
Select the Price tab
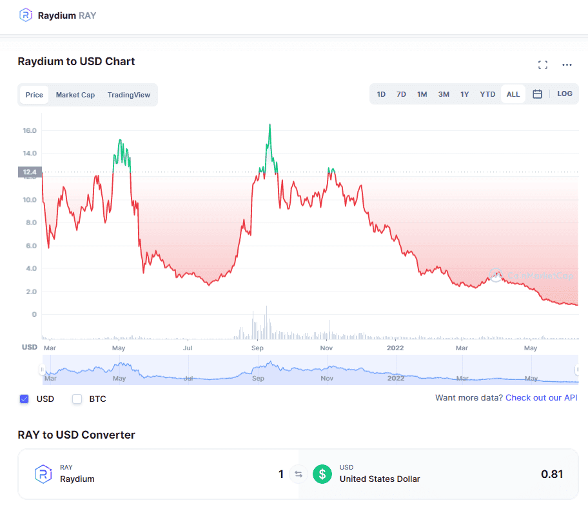(34, 95)
